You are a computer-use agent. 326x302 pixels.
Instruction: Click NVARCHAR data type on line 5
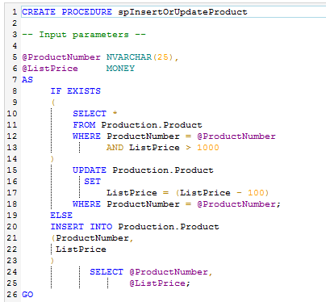(x=129, y=57)
